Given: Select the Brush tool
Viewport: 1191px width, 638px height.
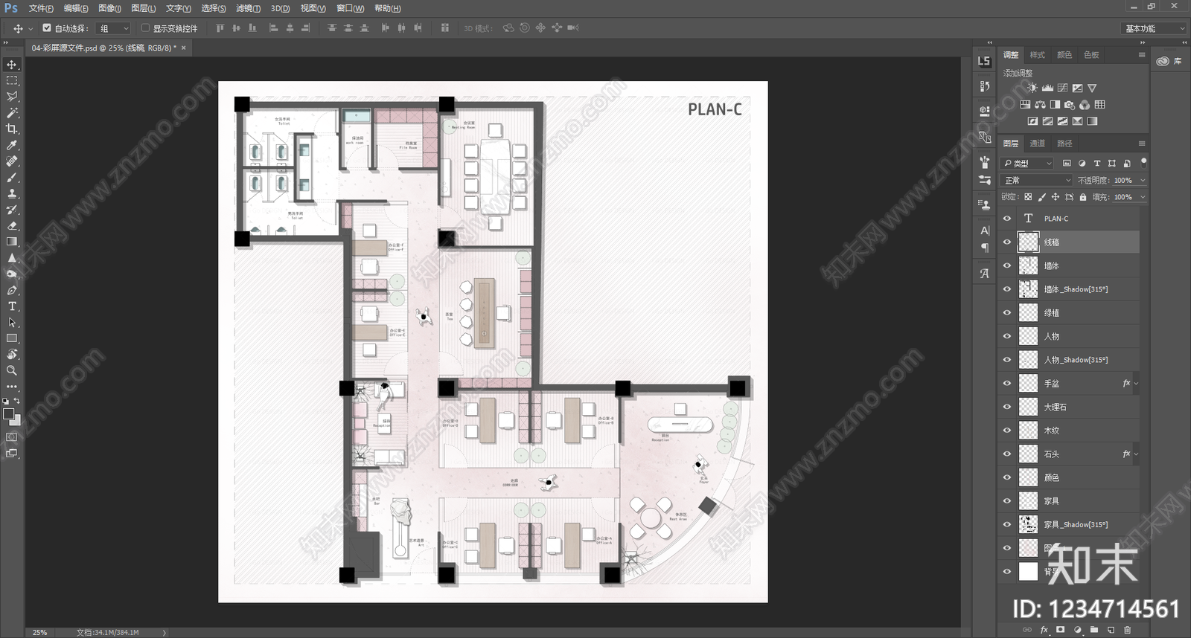Looking at the screenshot, I should click(x=12, y=177).
